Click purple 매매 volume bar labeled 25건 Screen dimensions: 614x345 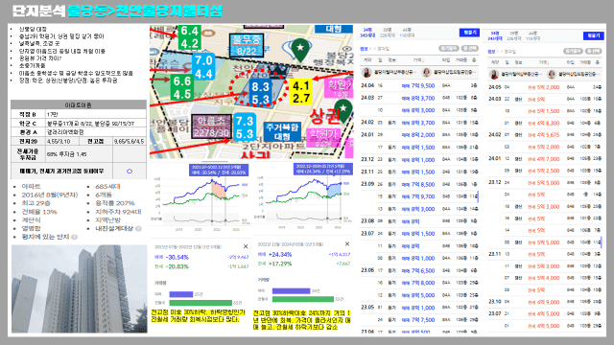(x=181, y=294)
